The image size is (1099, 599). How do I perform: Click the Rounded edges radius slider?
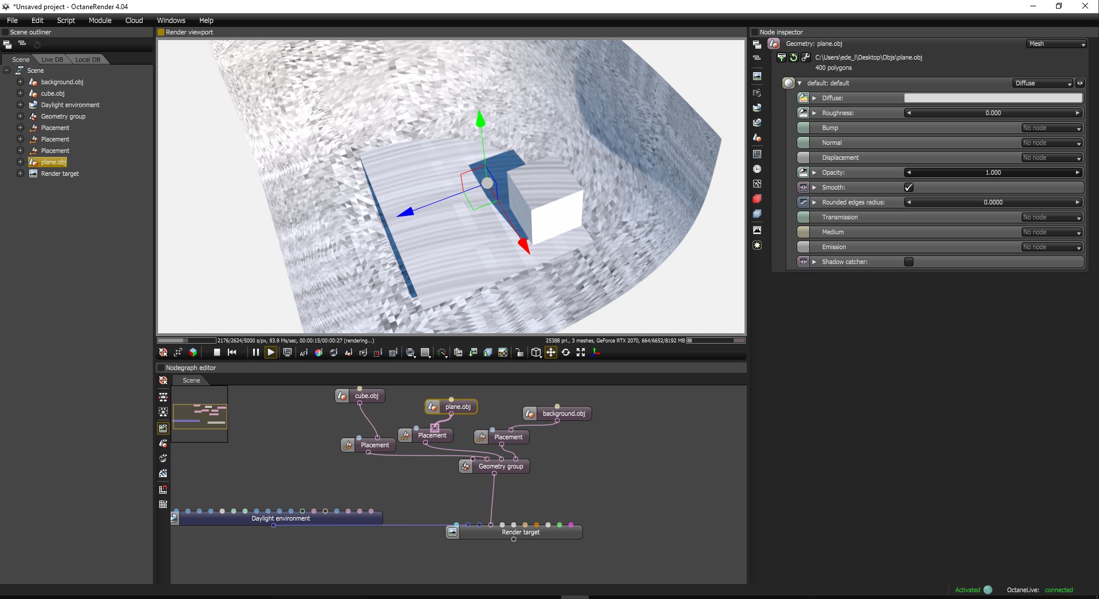(993, 202)
